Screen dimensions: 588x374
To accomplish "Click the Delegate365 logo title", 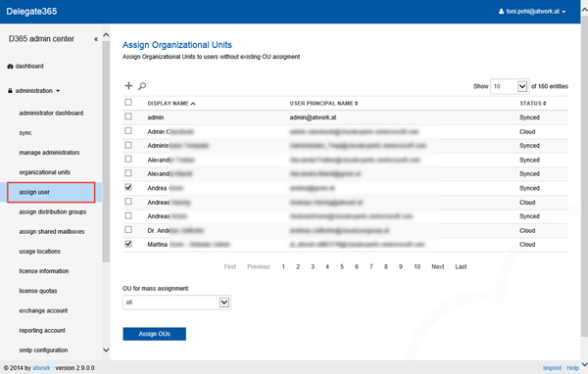I will point(31,11).
